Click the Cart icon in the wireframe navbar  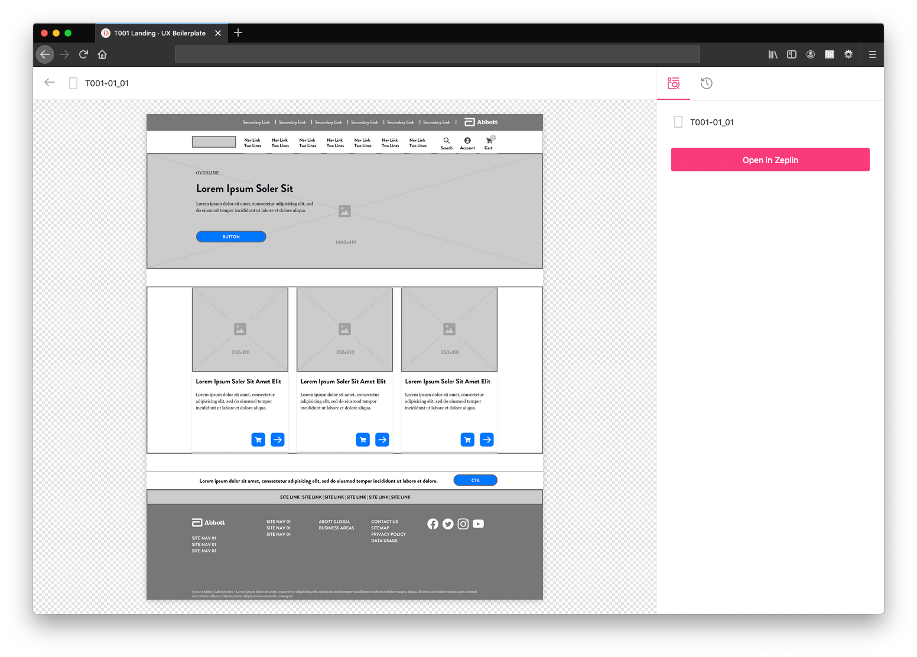point(488,141)
